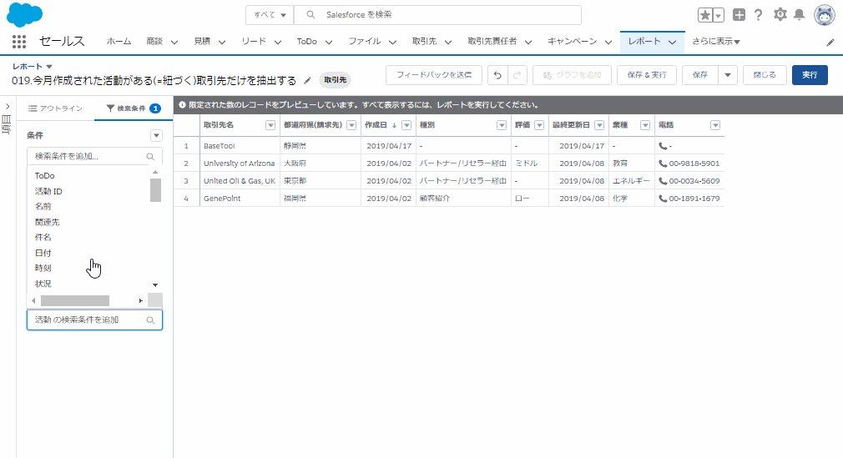Click the 保存 & 実行 button
The height and width of the screenshot is (458, 843).
646,75
